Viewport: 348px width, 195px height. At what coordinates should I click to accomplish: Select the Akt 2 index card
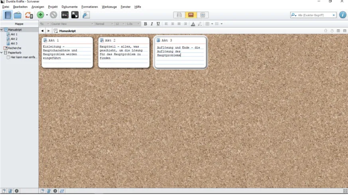coord(124,52)
